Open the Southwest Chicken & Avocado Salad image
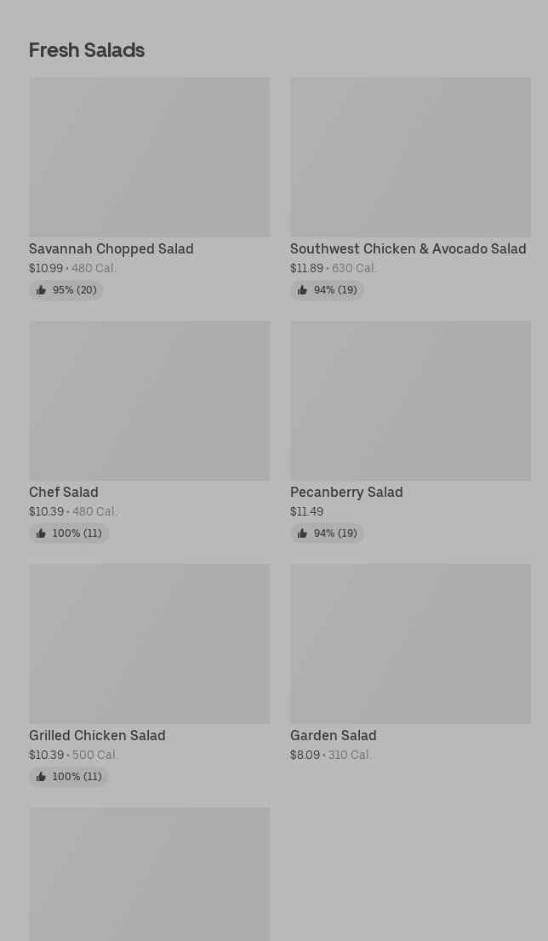The height and width of the screenshot is (941, 548). 410,157
